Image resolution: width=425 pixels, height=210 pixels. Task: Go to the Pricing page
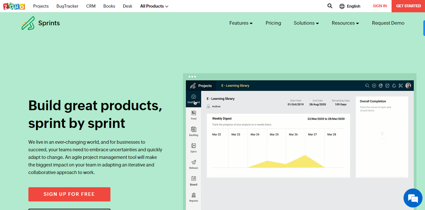[273, 23]
